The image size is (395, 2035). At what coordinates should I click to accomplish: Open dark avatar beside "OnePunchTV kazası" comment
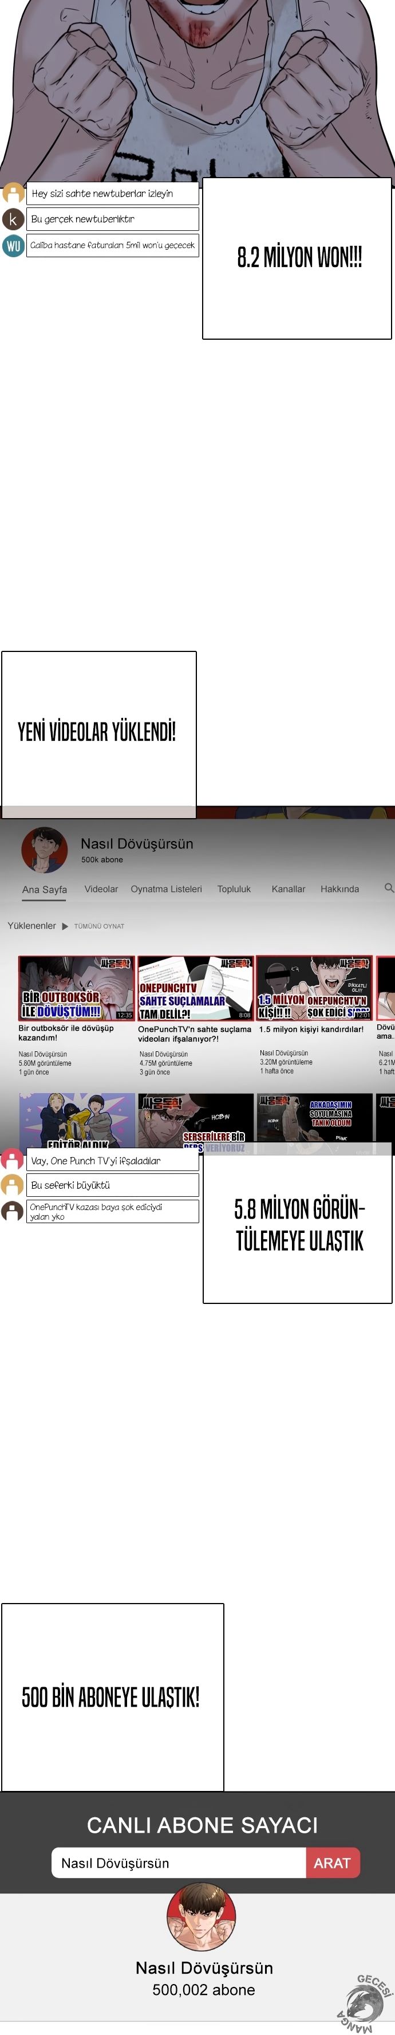13,1211
